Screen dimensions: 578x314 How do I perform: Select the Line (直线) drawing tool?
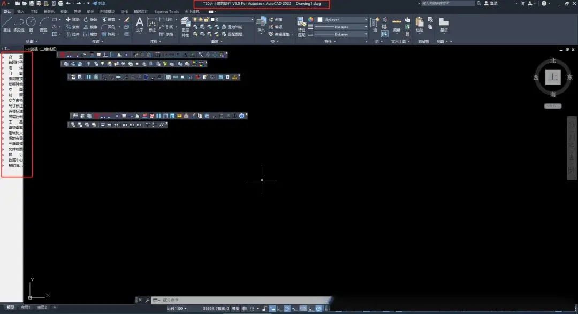tap(6, 24)
